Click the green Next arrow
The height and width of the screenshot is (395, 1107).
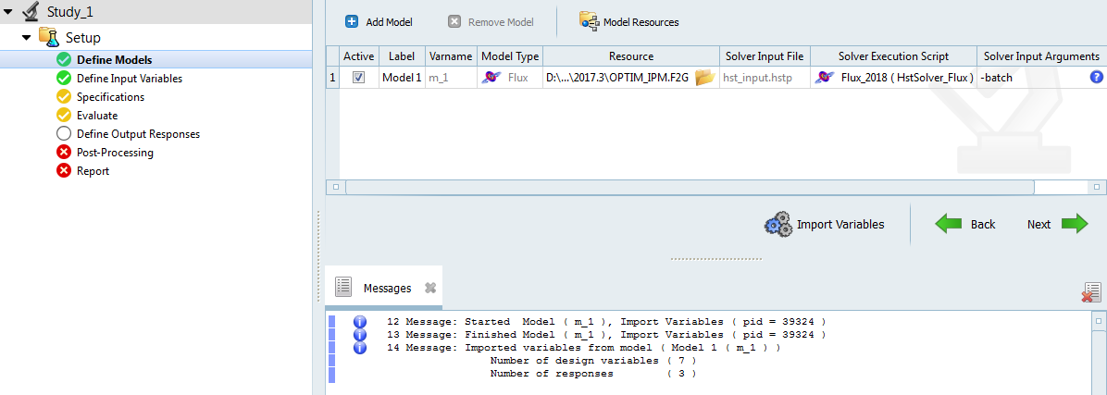pos(1074,224)
